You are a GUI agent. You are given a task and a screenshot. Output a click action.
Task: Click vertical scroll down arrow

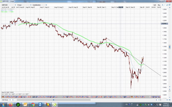(x=170, y=87)
